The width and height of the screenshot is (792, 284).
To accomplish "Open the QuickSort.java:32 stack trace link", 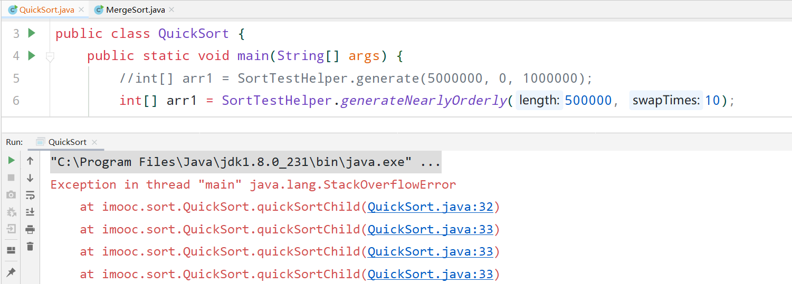I will [430, 207].
